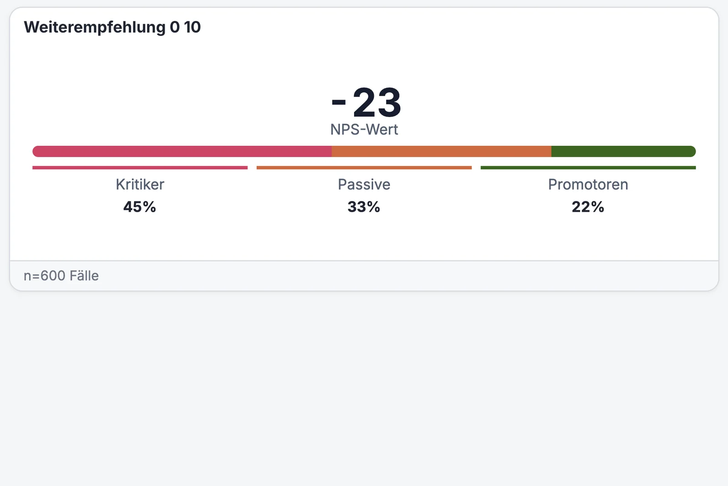The image size is (728, 486).
Task: Click the 22% Promotoren value
Action: pos(588,207)
